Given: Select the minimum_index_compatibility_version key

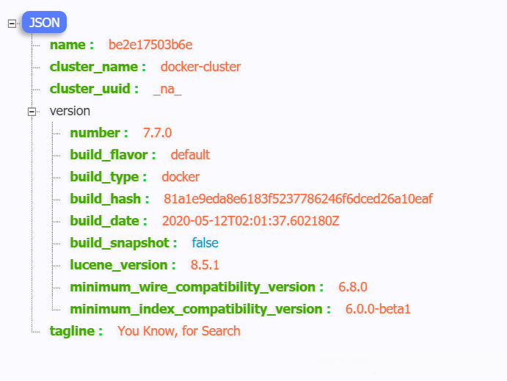Looking at the screenshot, I should pyautogui.click(x=198, y=309).
